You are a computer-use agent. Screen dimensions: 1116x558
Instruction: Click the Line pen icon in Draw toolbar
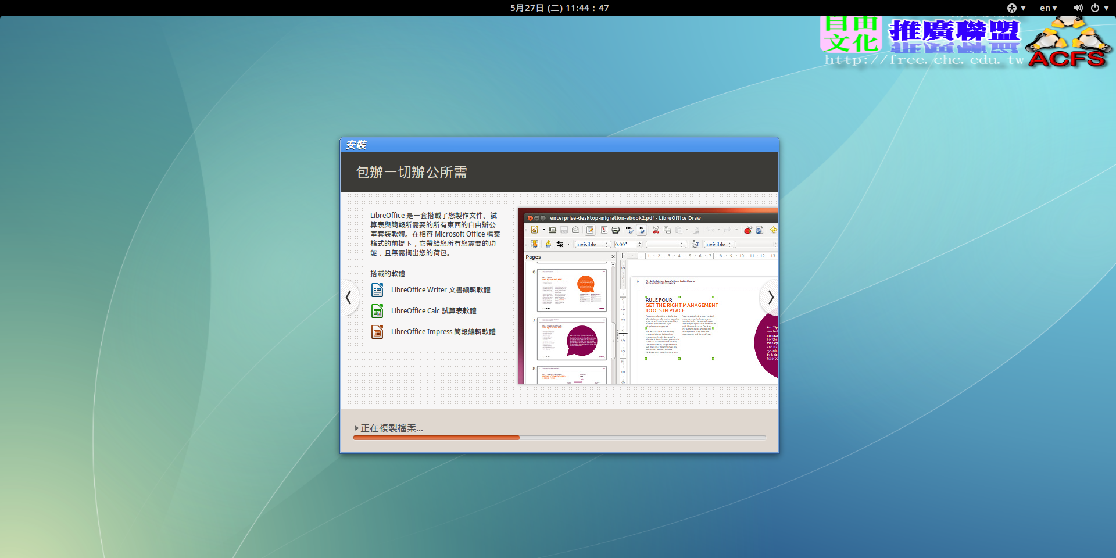point(548,244)
